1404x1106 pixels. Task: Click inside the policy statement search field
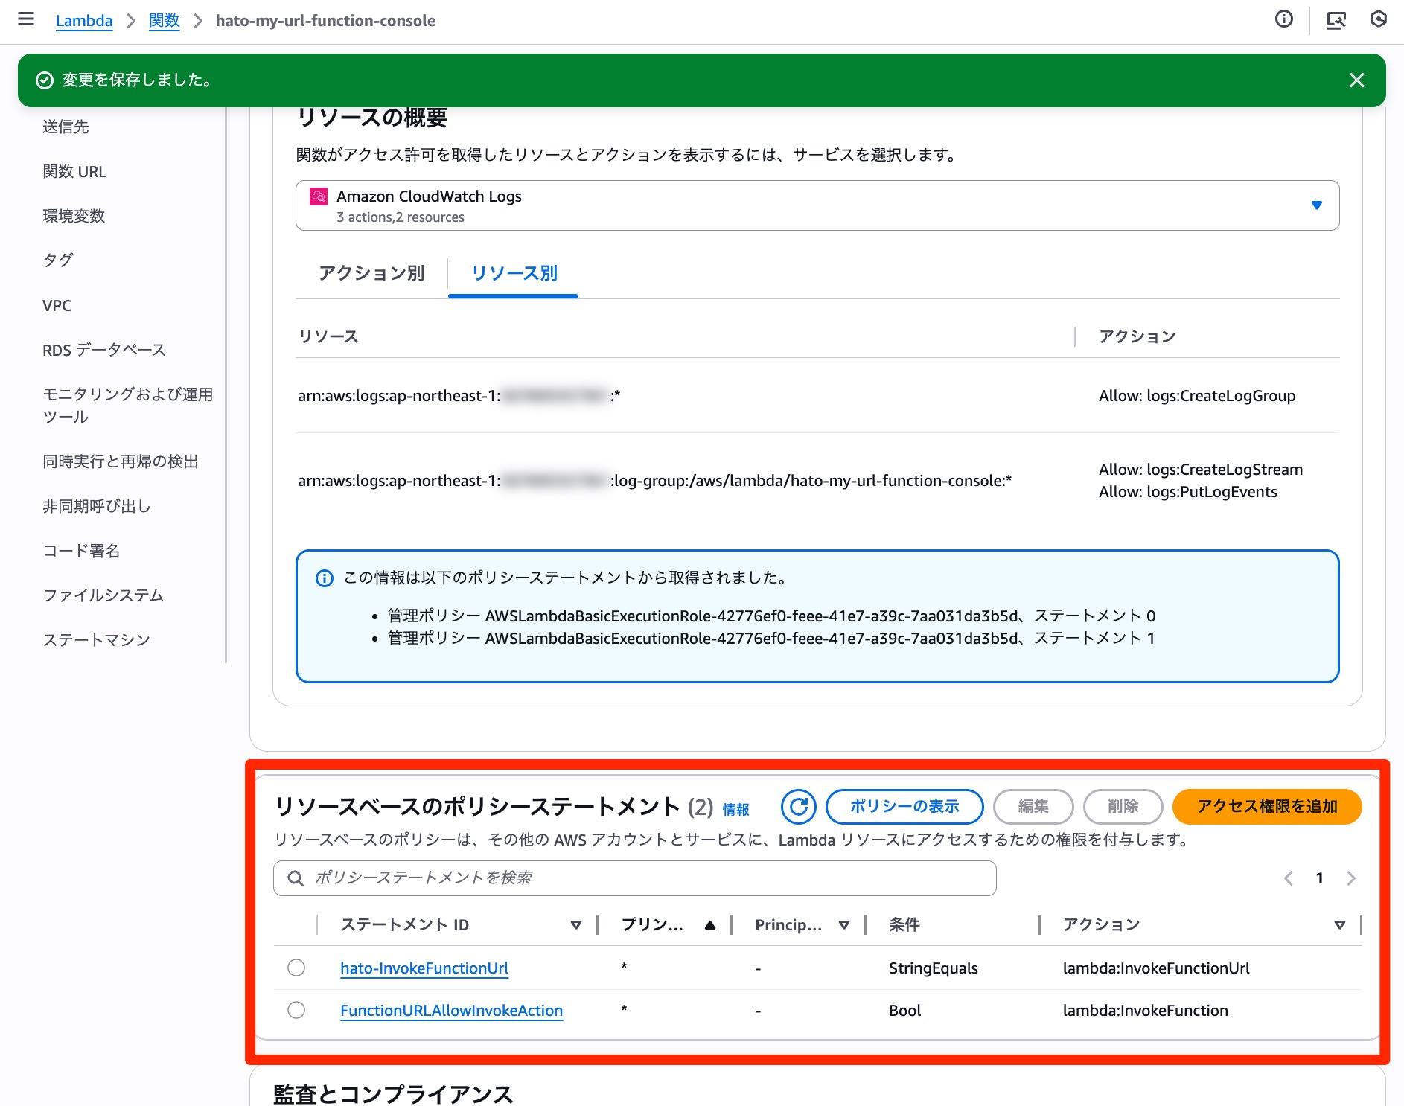point(633,878)
